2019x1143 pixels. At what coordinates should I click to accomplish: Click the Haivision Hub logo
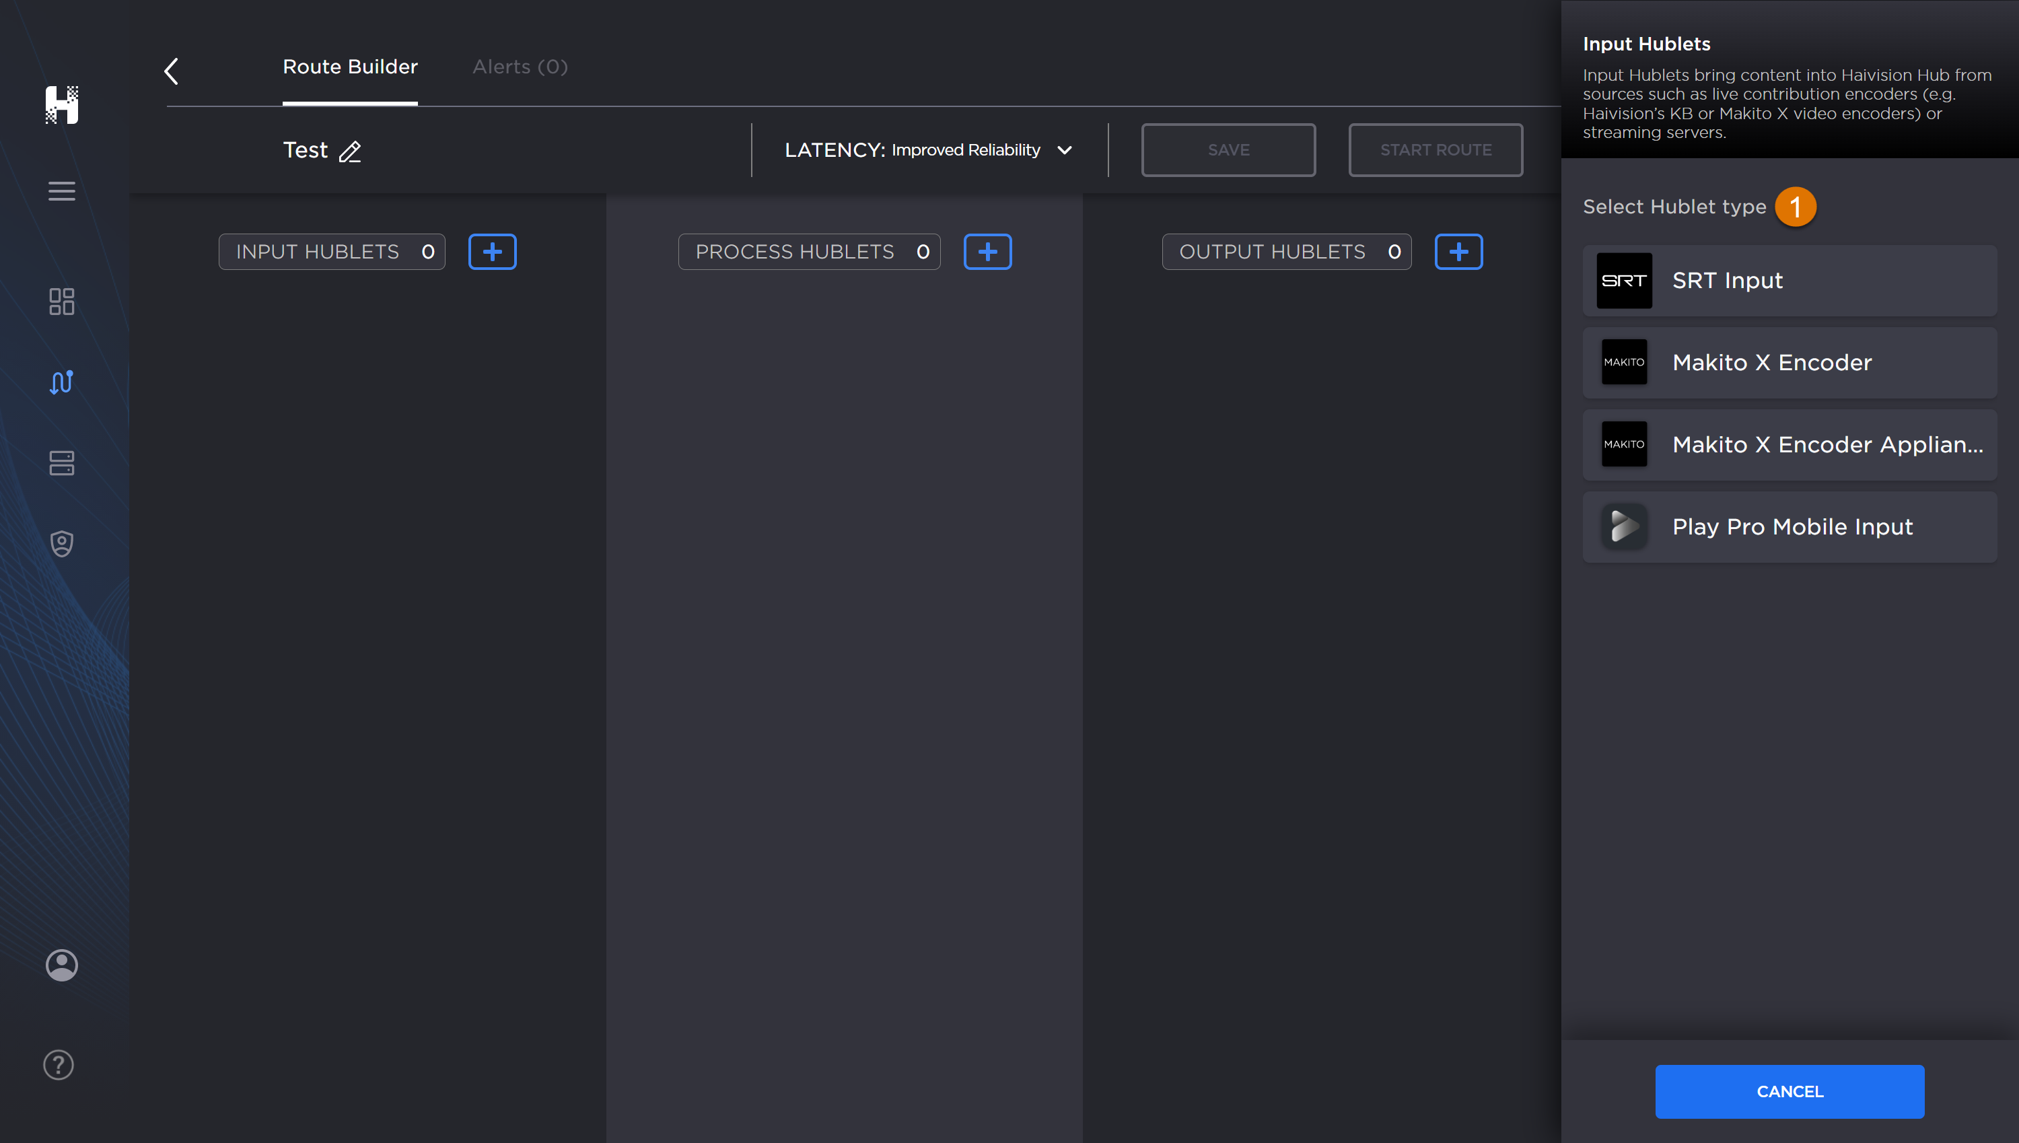(62, 105)
